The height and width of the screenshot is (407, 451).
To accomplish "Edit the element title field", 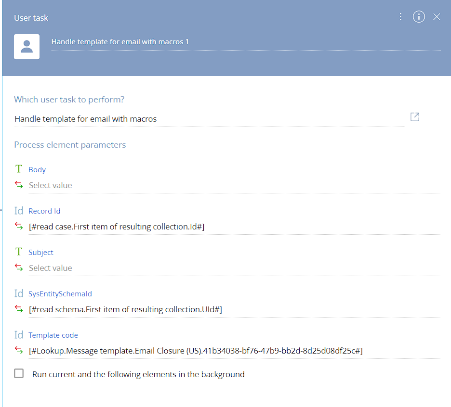I will (x=246, y=42).
